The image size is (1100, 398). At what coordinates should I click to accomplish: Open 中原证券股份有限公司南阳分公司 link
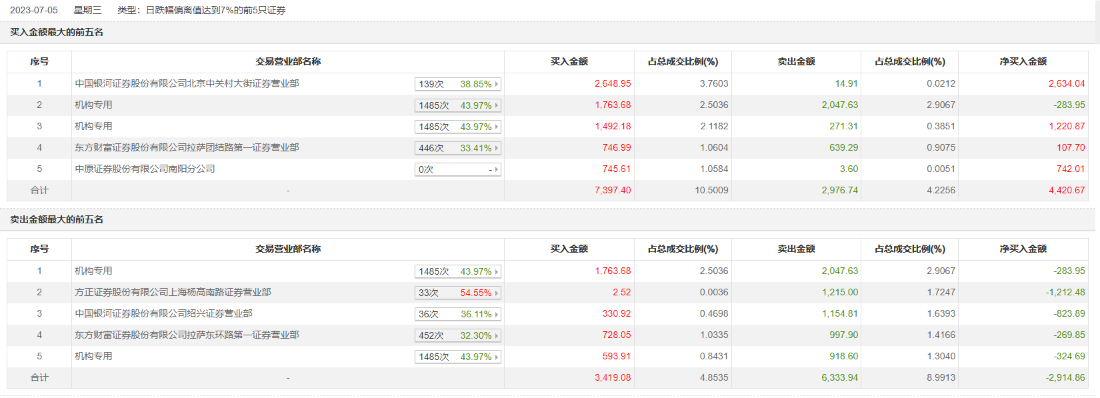coord(145,169)
